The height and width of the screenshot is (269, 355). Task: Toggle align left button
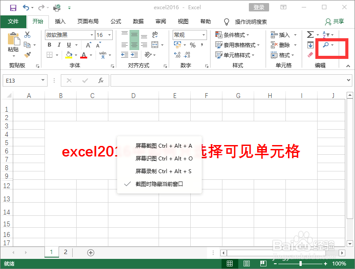(x=125, y=45)
